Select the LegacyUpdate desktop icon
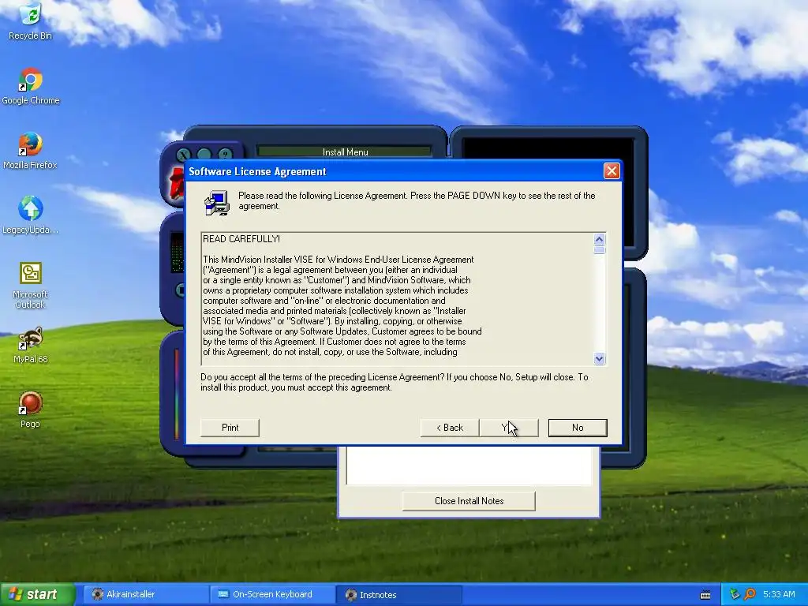Screen dimensions: 808x606 (31, 215)
